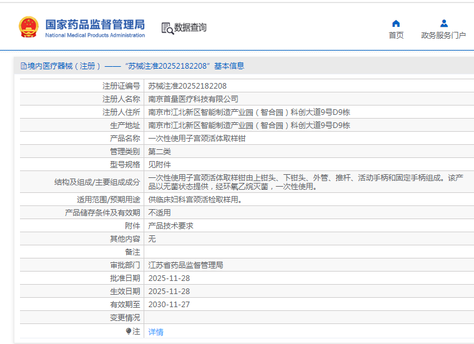Click the 有效期至 date 2030-11-27
The height and width of the screenshot is (344, 474).
click(169, 304)
